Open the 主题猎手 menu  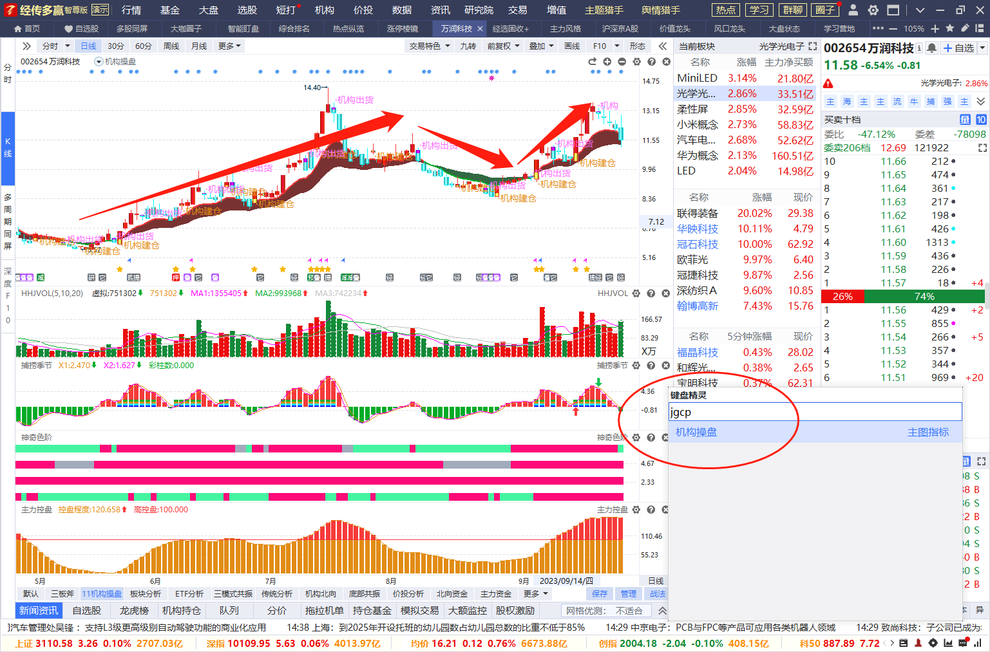(x=604, y=10)
